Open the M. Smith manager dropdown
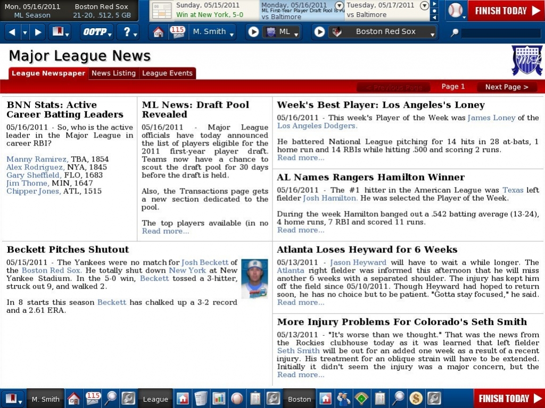Image resolution: width=545 pixels, height=408 pixels. pos(213,32)
